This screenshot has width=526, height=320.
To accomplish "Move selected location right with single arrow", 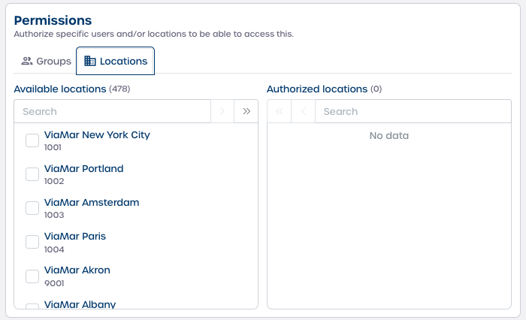I will point(222,111).
